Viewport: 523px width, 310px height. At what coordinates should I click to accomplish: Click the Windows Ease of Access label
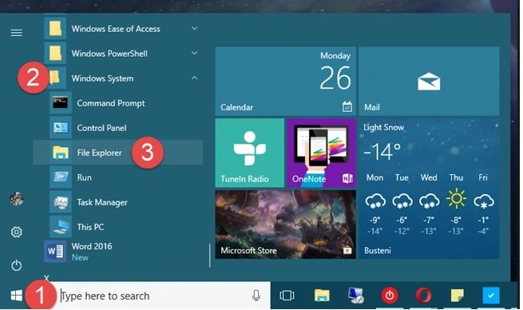tap(116, 29)
